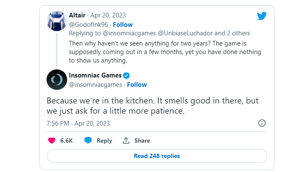Image resolution: width=306 pixels, height=172 pixels.
Task: Open Altair's profile avatar
Action: click(x=57, y=21)
